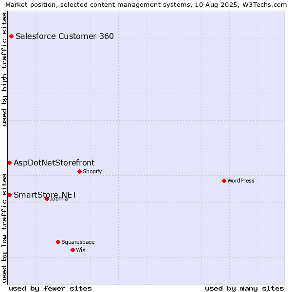Select the Joomla red marker
This screenshot has width=292, height=292.
pos(47,199)
